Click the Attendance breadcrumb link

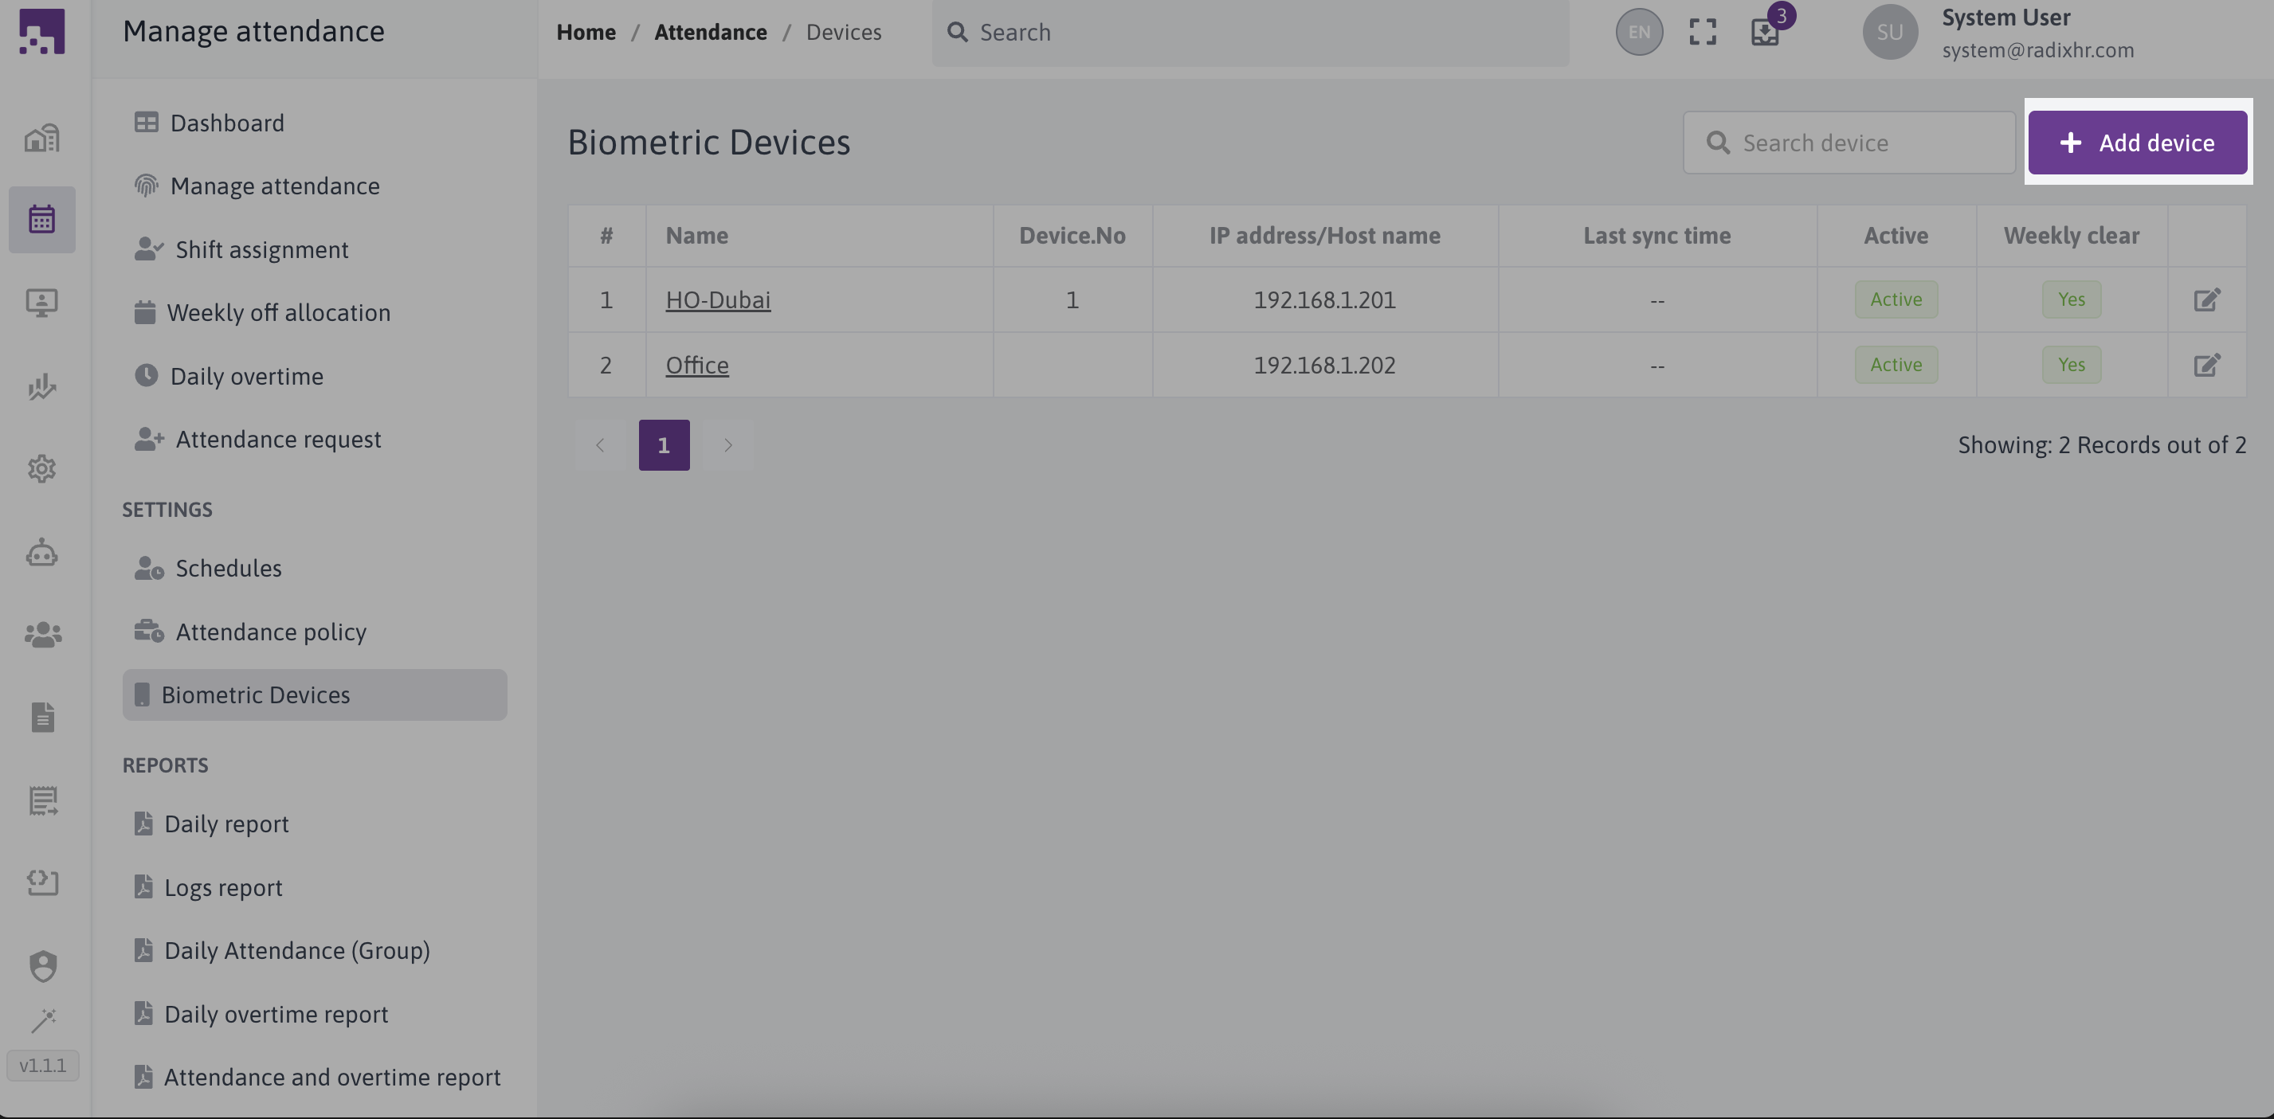pos(710,33)
